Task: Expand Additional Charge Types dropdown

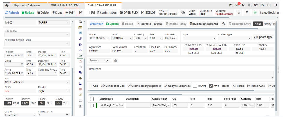Action: point(37,44)
